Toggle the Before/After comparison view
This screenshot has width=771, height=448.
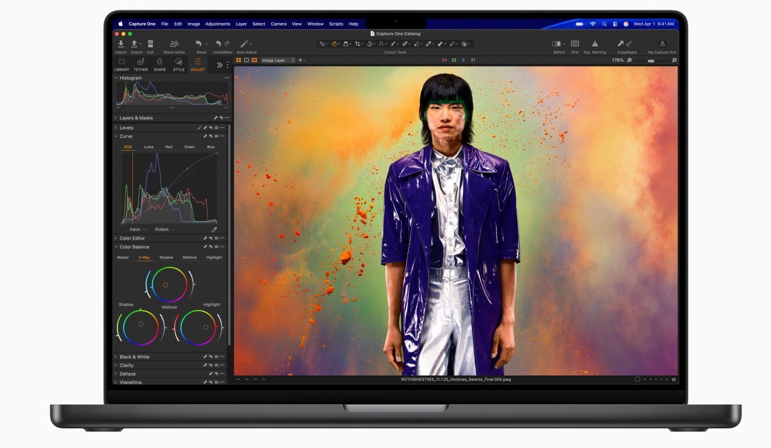click(x=556, y=44)
